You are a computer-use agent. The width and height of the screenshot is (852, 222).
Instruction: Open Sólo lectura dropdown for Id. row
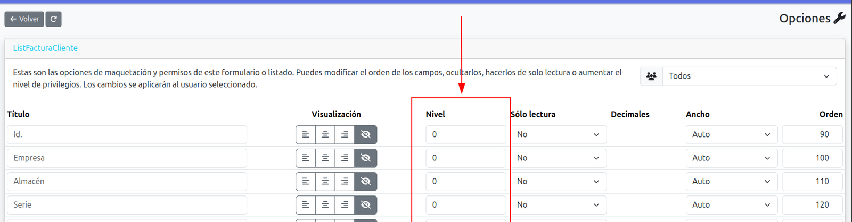tap(559, 134)
